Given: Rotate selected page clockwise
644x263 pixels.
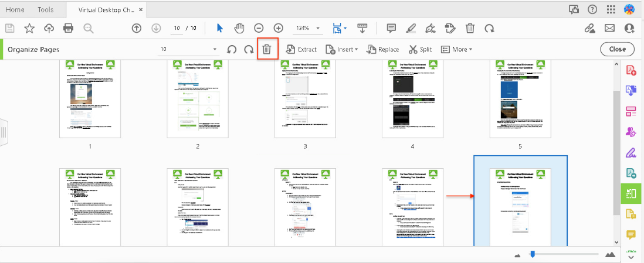Looking at the screenshot, I should pos(249,49).
